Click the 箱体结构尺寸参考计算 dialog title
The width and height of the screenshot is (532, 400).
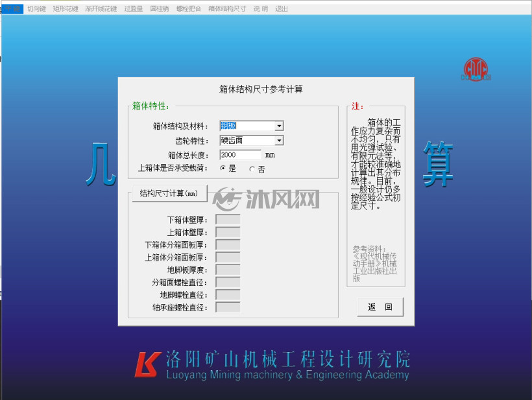(261, 89)
